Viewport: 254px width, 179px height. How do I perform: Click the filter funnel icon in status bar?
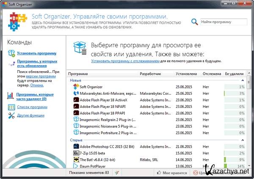[x=116, y=173]
